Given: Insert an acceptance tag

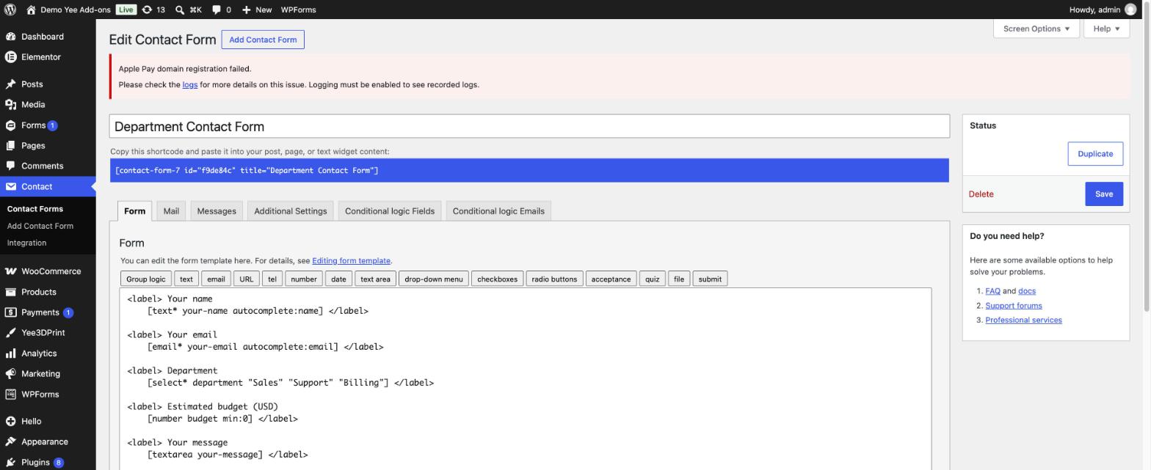Looking at the screenshot, I should [611, 279].
